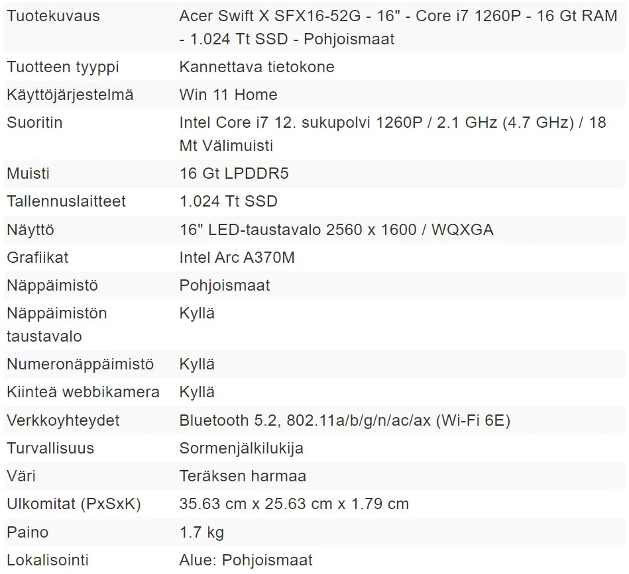Click Kyllä next to Numeronäppäimistö
The image size is (629, 574).
click(197, 365)
